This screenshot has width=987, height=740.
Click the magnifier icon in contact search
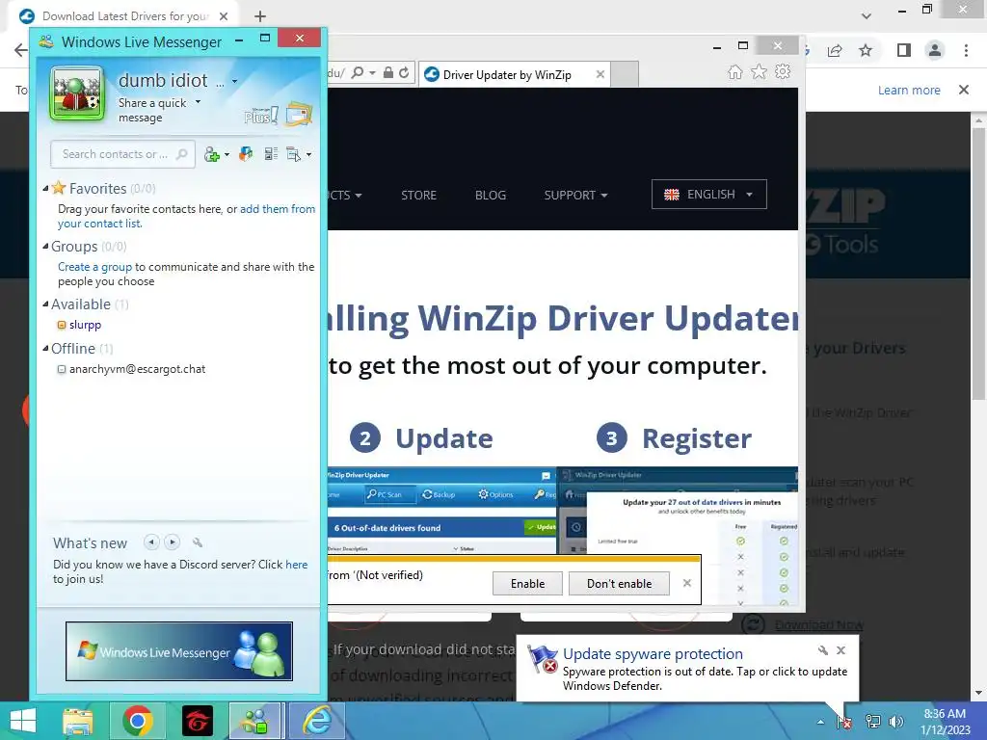[x=182, y=154]
